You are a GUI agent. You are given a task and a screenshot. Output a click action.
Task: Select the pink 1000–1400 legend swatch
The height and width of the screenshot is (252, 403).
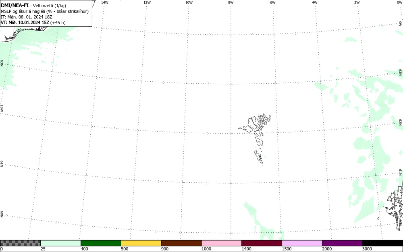(x=222, y=243)
